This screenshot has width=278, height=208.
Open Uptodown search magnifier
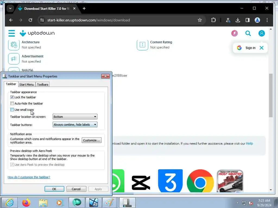click(248, 33)
